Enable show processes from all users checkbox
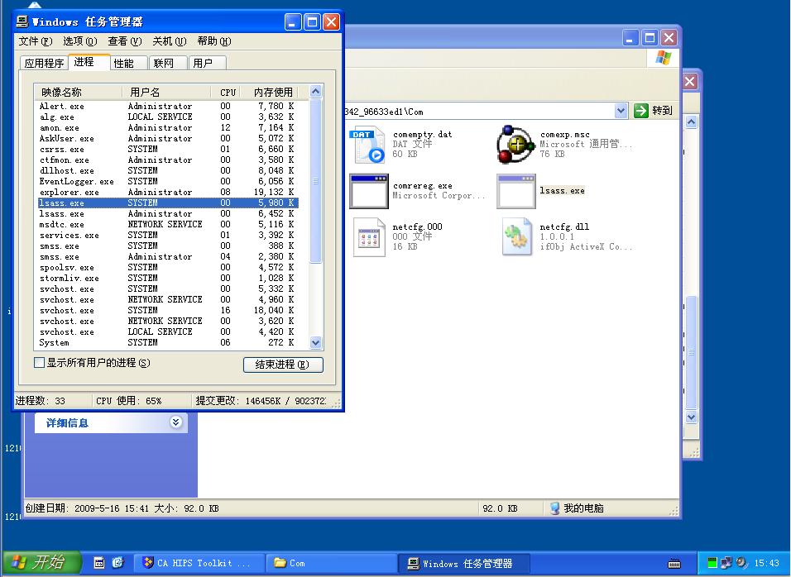This screenshot has height=577, width=791. pos(39,363)
